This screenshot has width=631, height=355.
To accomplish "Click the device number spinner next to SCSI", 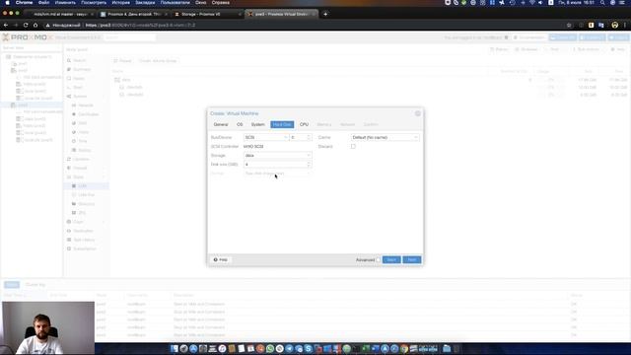I will click(x=309, y=138).
